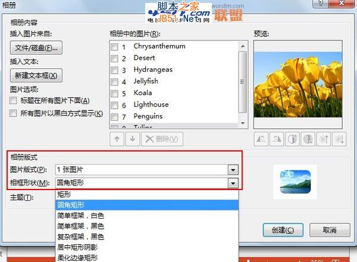357x262 pixels.
Task: Tick the checkbox for Hydrangeas
Action: tap(114, 70)
